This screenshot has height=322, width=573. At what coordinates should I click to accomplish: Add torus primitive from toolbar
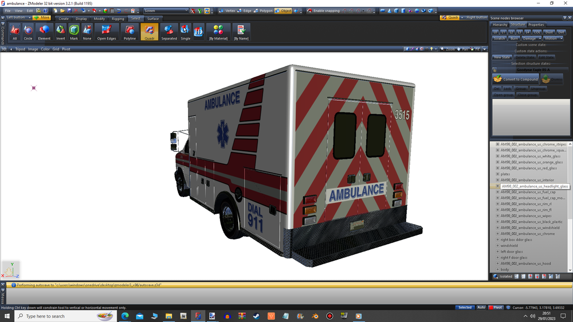423,10
